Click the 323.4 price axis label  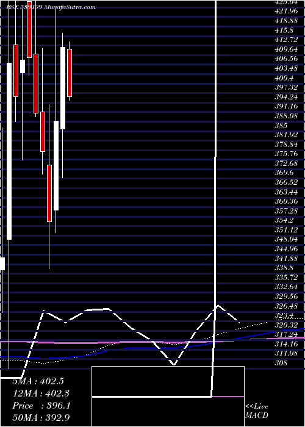pos(284,315)
